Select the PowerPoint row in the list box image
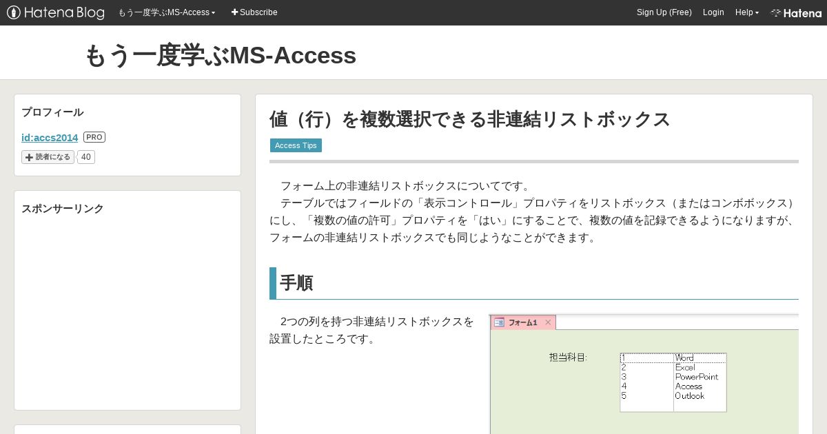 pos(673,377)
